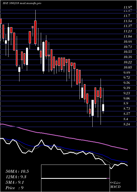Select the 10.71 price axis label

pos(128,47)
